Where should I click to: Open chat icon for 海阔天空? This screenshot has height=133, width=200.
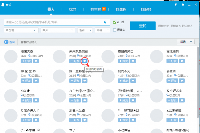[36, 62]
